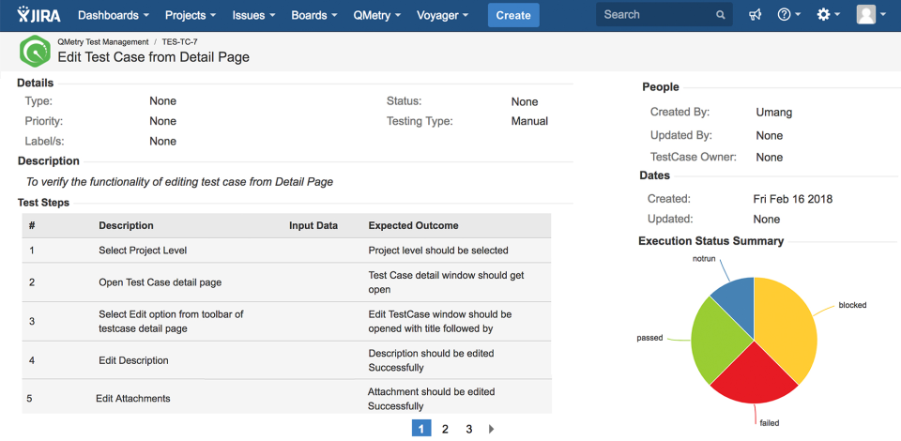Open the Voyager menu
The image size is (901, 441).
(445, 15)
